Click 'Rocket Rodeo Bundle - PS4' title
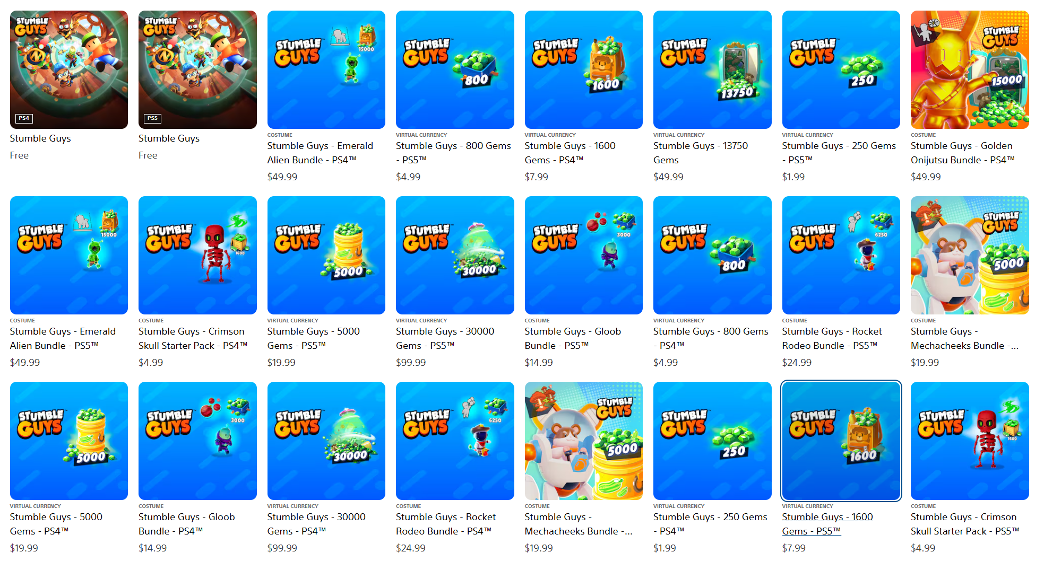 click(446, 524)
